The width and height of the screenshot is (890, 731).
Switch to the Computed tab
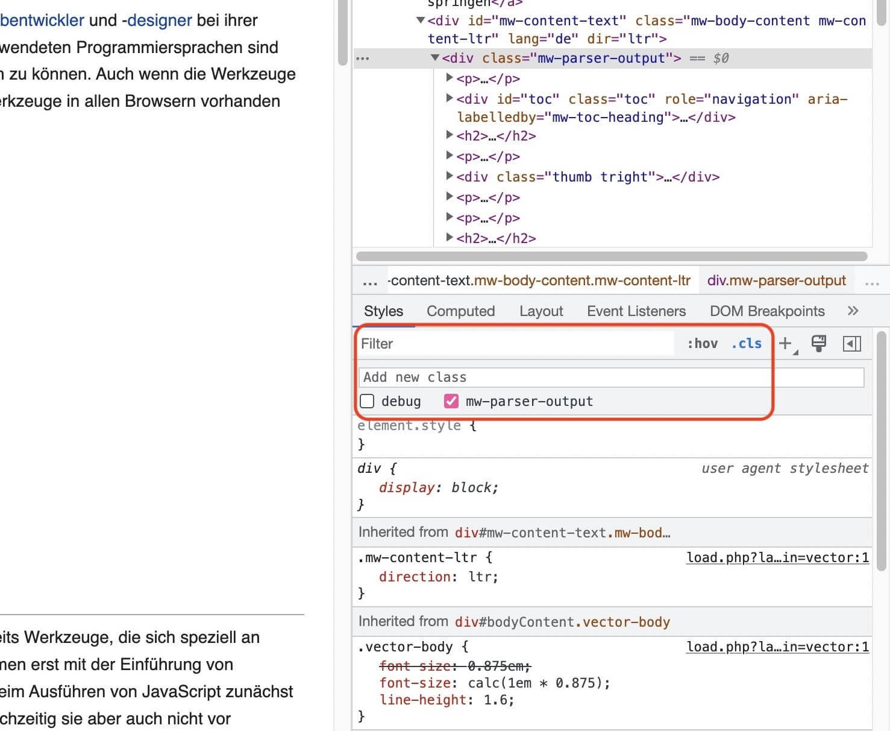461,311
